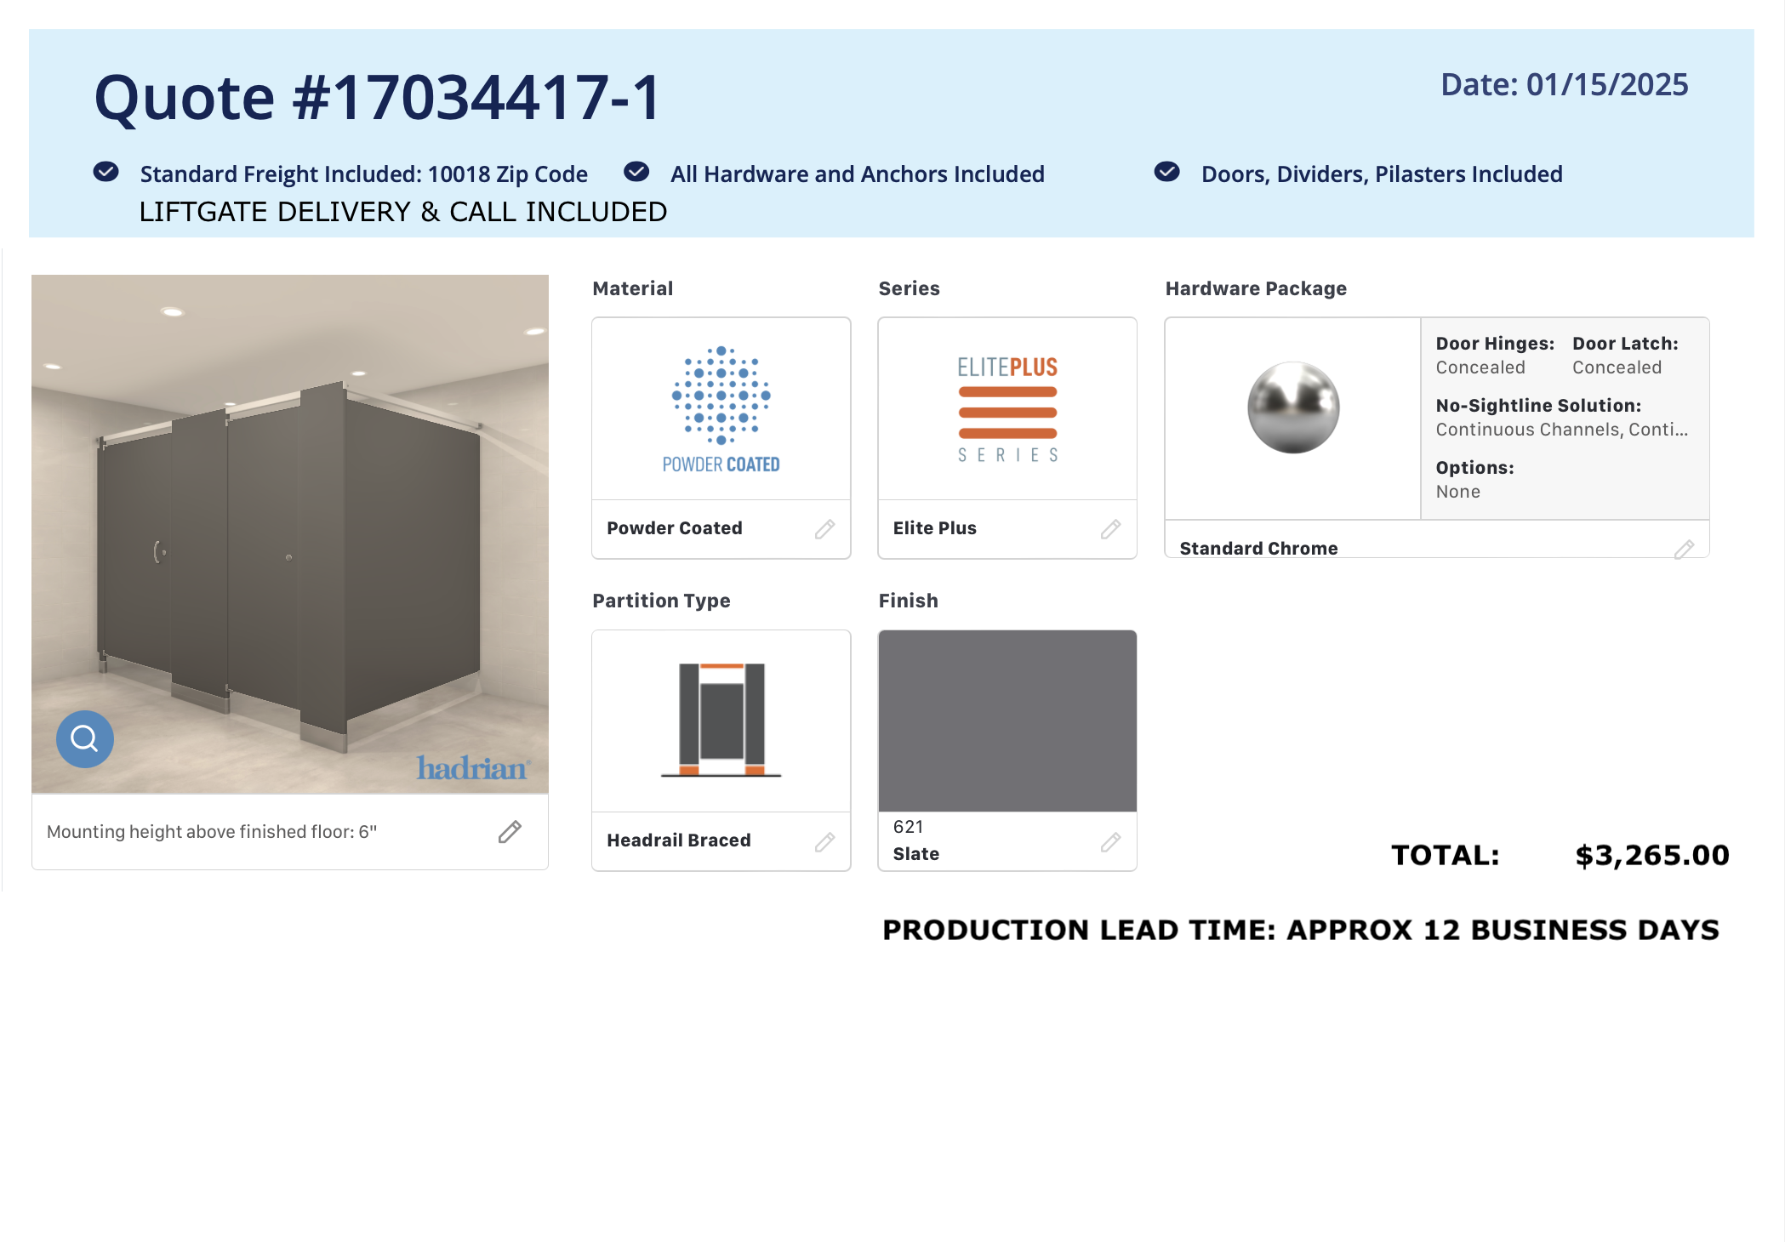Click the 'Series' section heading
1785x1242 pixels.
pyautogui.click(x=909, y=288)
